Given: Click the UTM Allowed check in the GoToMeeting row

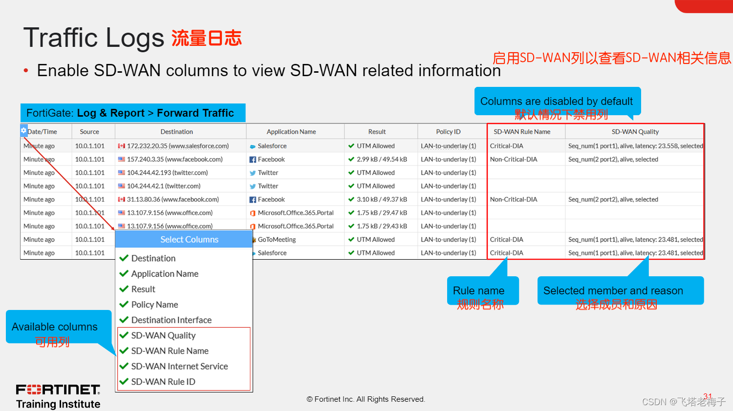Looking at the screenshot, I should click(351, 239).
